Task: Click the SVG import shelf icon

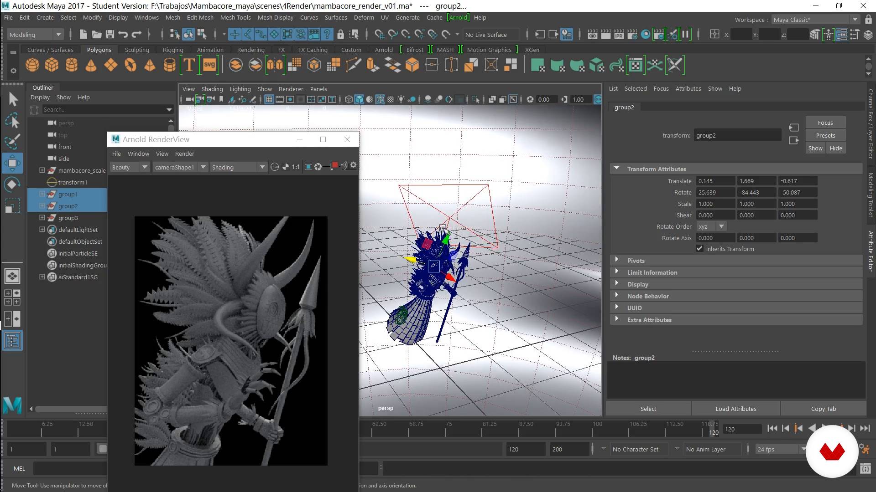Action: [x=209, y=65]
